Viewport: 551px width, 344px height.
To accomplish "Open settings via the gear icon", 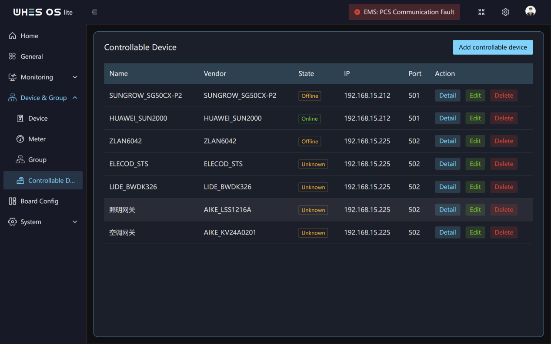I will pyautogui.click(x=505, y=12).
